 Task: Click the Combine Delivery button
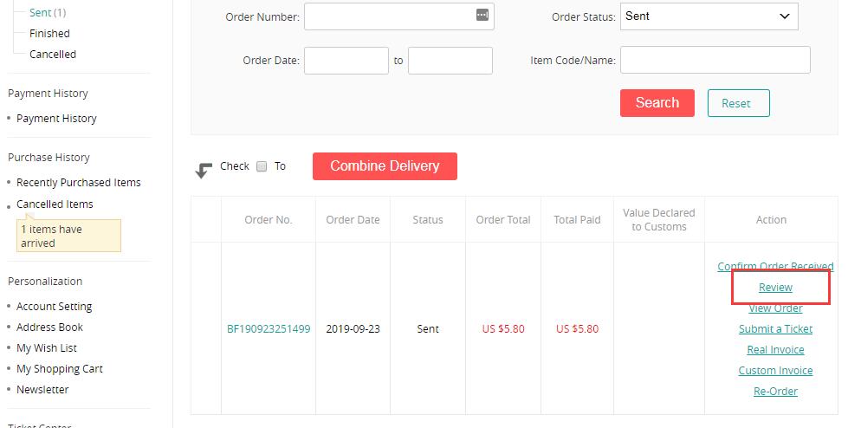(385, 166)
